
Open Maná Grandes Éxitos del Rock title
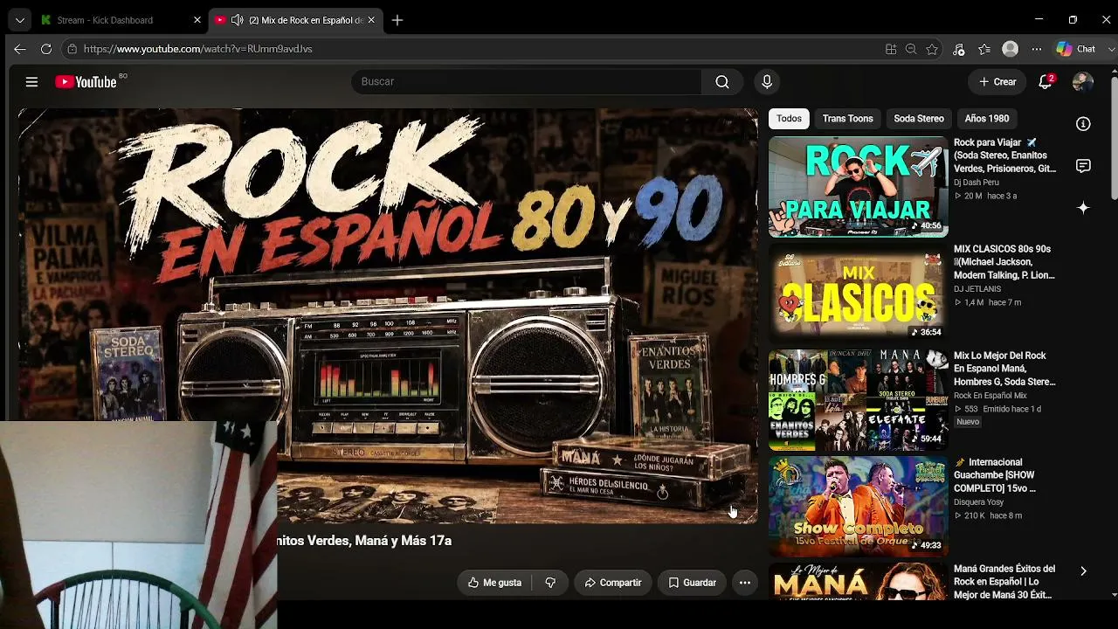click(1004, 582)
